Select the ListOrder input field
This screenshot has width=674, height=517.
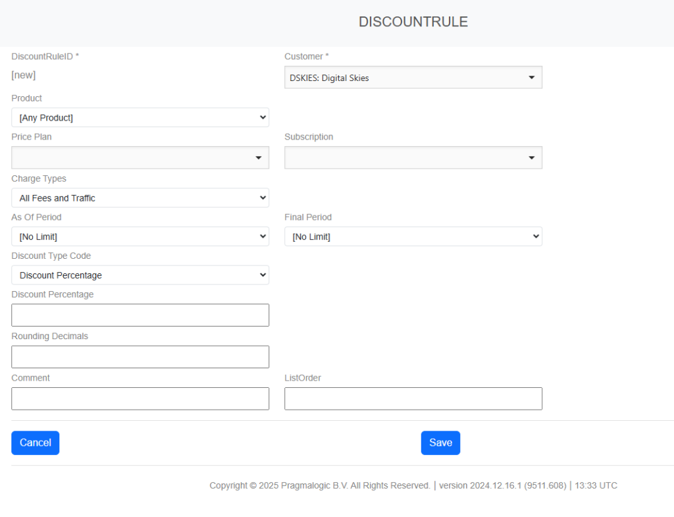413,398
